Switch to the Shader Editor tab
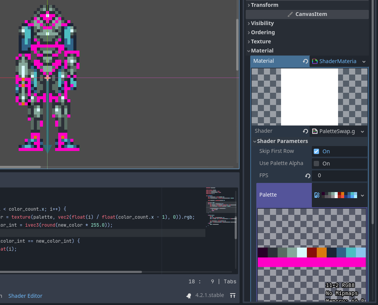The height and width of the screenshot is (305, 378). pos(25,295)
